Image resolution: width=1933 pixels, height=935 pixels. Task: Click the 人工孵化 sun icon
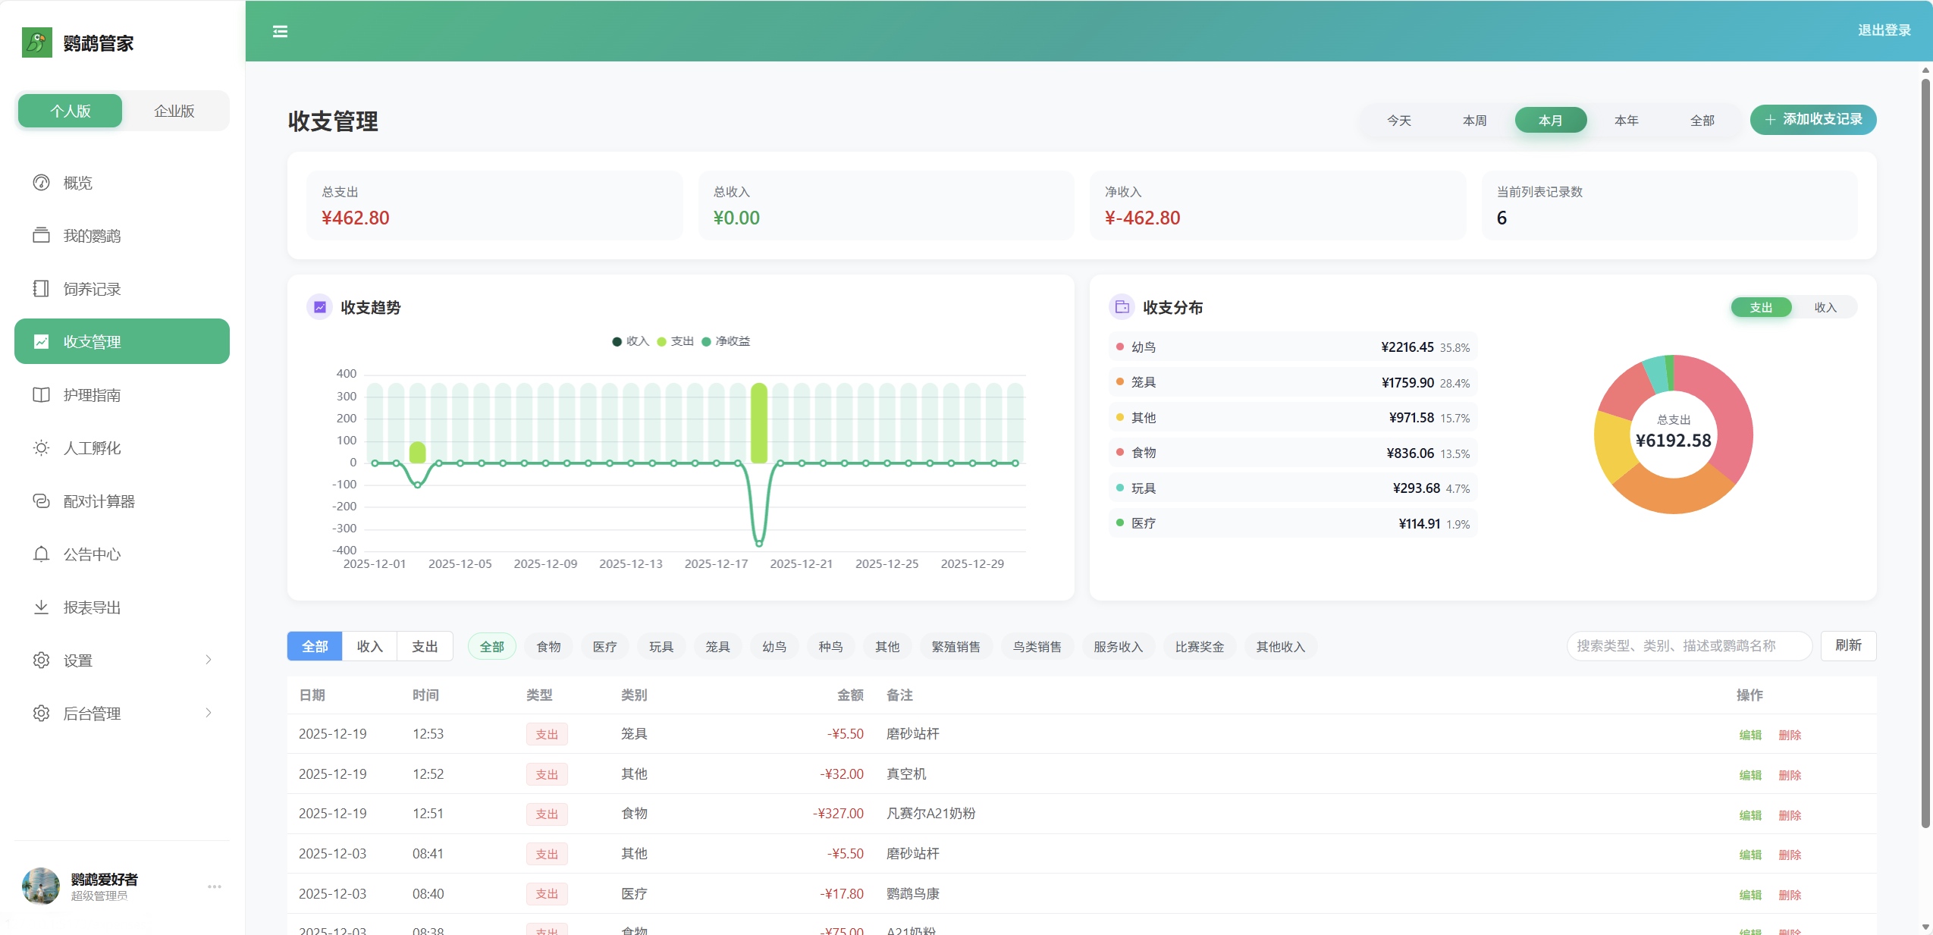pos(41,448)
